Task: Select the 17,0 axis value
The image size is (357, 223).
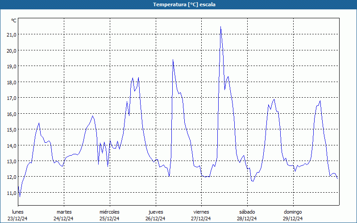Action: (x=12, y=98)
